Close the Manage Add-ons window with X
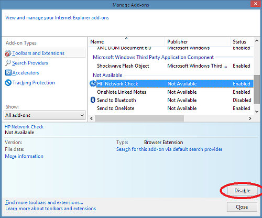Viewport: 262px width, 218px height. coord(255,4)
